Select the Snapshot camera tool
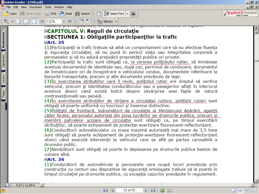259x194 pixels. (x=133, y=14)
